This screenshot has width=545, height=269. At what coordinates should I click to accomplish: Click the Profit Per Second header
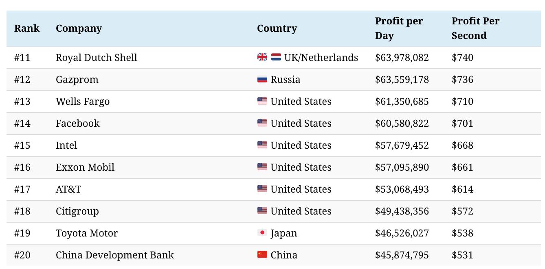(x=475, y=28)
